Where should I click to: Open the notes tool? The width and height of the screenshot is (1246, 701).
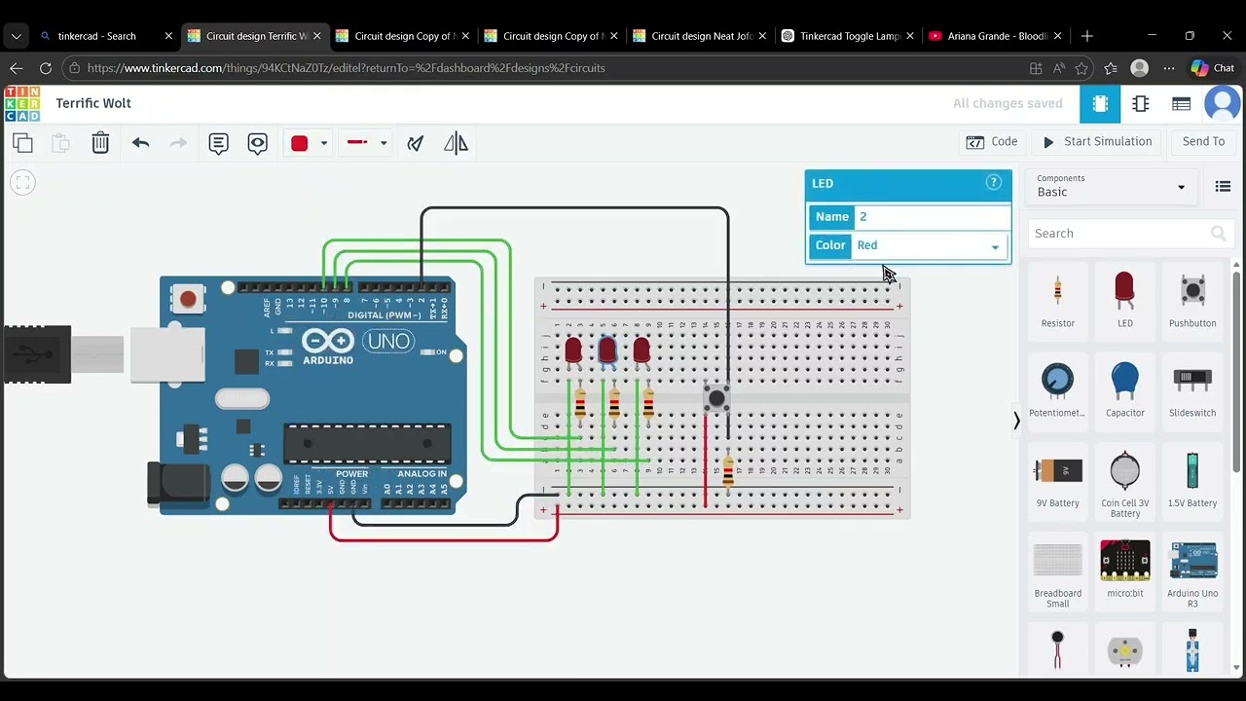218,143
